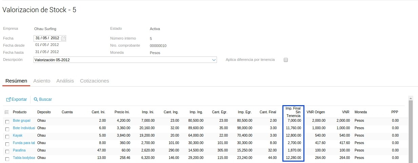The width and height of the screenshot is (418, 163).
Task: Expand the Descripción dropdown arrow
Action: [x=214, y=60]
